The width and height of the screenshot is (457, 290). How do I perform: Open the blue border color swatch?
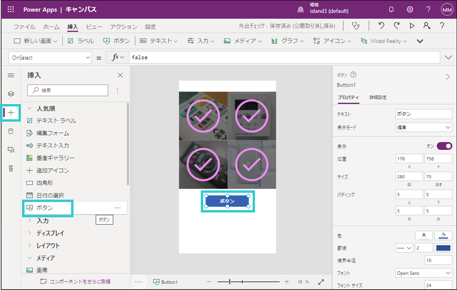pyautogui.click(x=443, y=248)
